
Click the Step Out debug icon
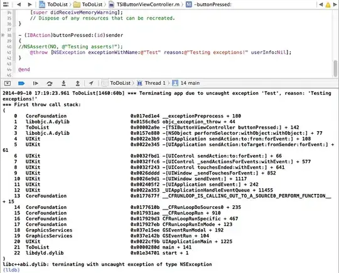click(x=78, y=83)
